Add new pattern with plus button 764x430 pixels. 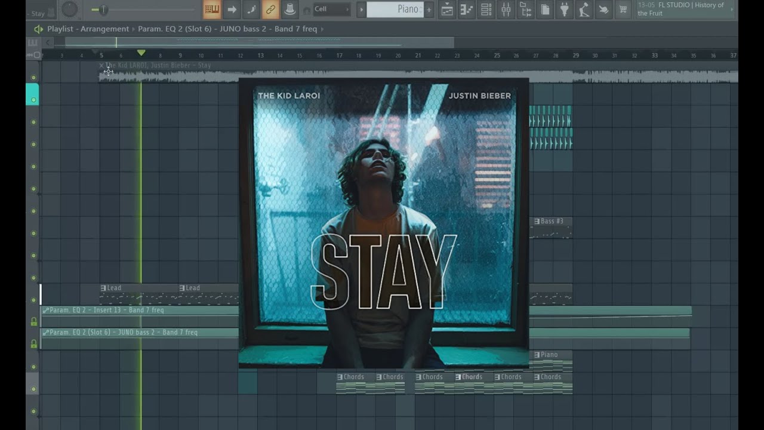(429, 10)
